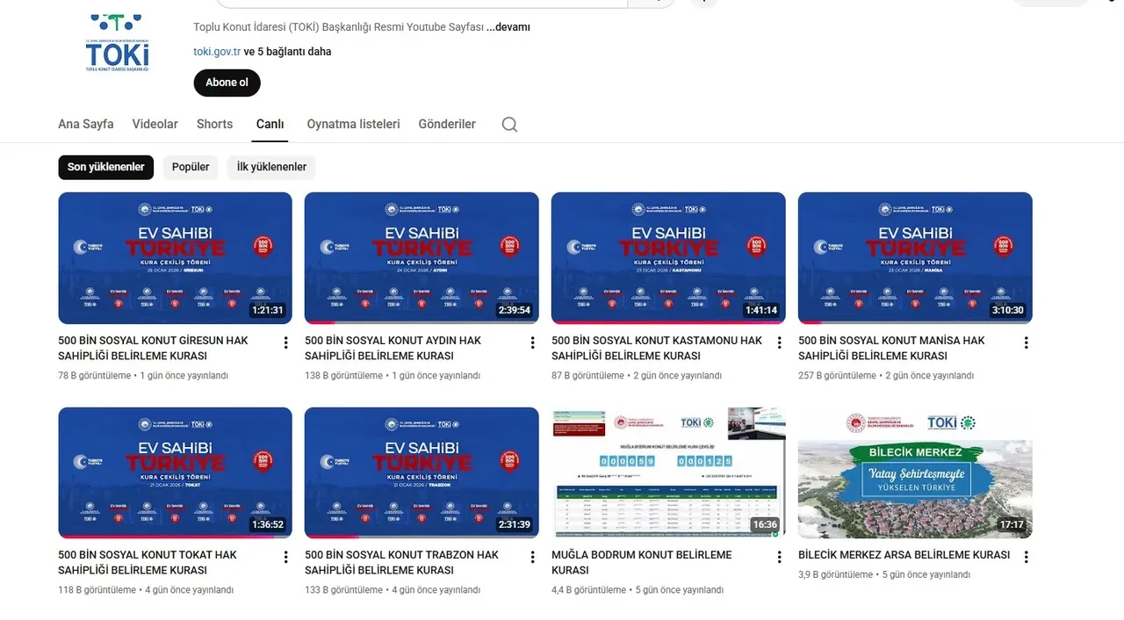
Task: Open three-dot menu for Trabzon video
Action: (532, 557)
